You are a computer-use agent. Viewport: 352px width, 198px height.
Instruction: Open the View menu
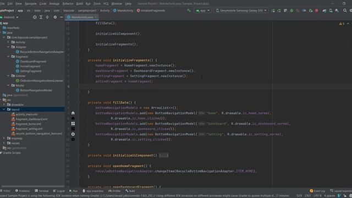[19, 4]
